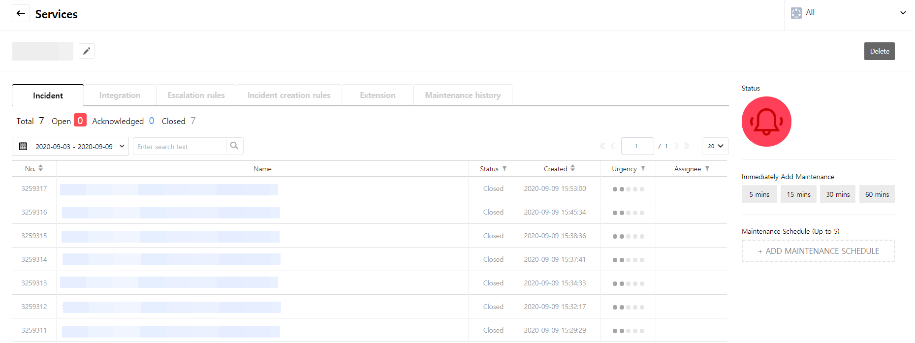Click the Urgency column filter icon
This screenshot has width=915, height=343.
tap(643, 169)
